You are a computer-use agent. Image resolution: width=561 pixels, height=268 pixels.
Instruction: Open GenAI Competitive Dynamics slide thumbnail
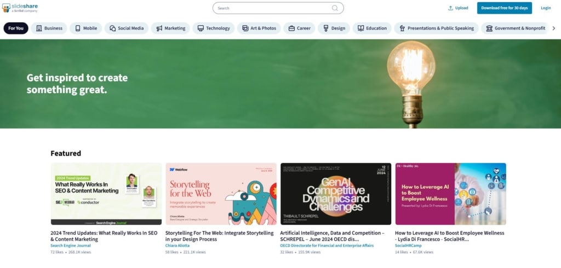pos(336,194)
